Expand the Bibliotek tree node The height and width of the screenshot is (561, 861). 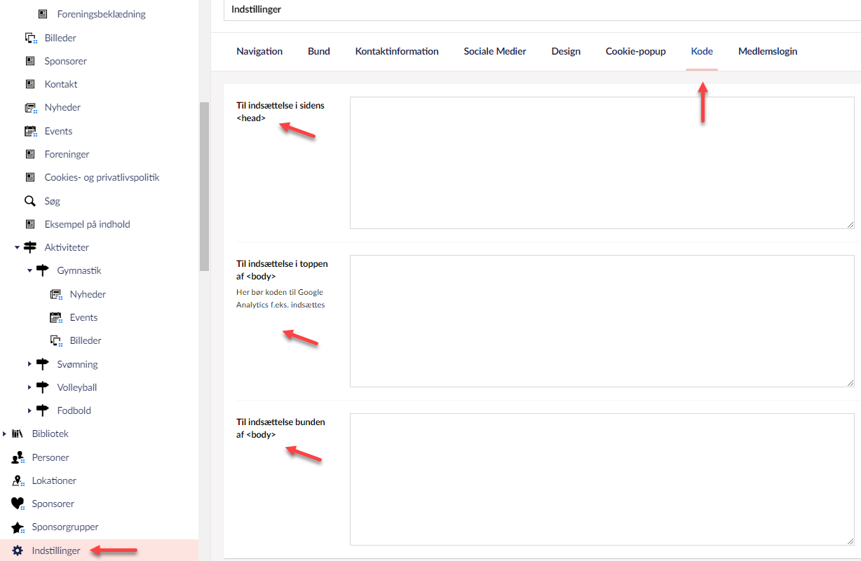point(5,434)
